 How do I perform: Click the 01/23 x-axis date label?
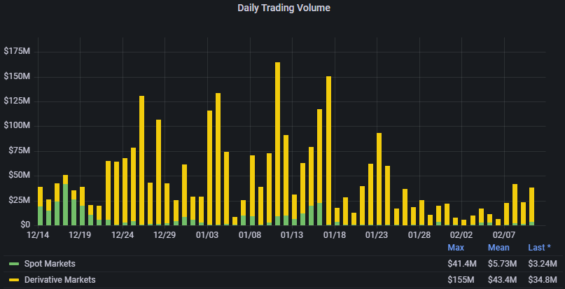click(377, 236)
